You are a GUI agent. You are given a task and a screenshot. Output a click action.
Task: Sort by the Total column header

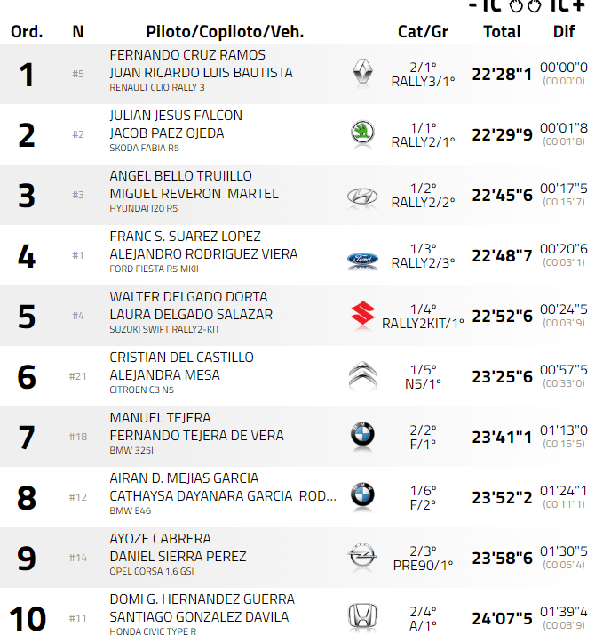tap(502, 32)
